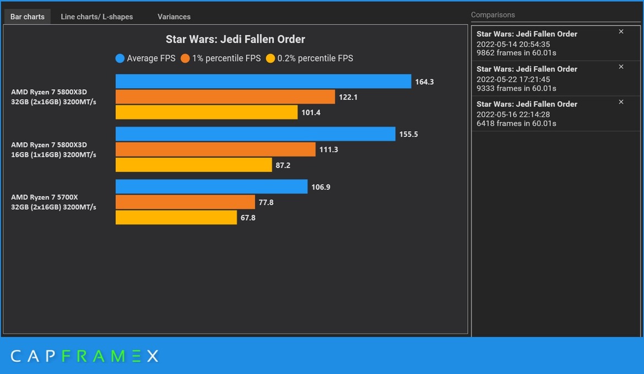Select the comparison record with 9862 frames
Image resolution: width=644 pixels, height=374 pixels.
(x=556, y=43)
